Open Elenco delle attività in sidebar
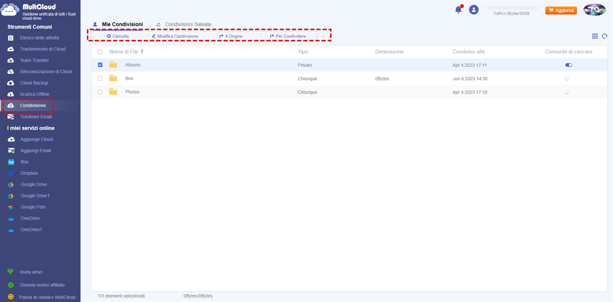Screen dimensions: 613x302 click(x=40, y=38)
